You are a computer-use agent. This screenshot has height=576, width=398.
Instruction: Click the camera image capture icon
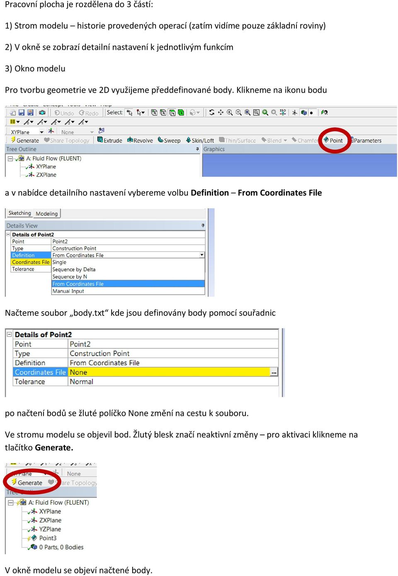(42, 113)
